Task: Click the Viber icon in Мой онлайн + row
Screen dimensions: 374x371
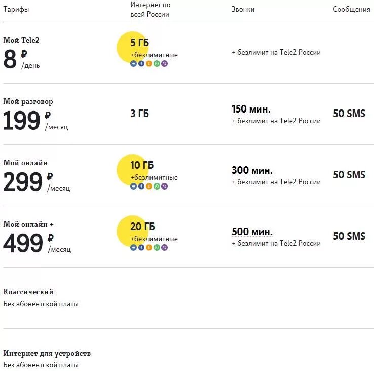Action: (x=164, y=248)
